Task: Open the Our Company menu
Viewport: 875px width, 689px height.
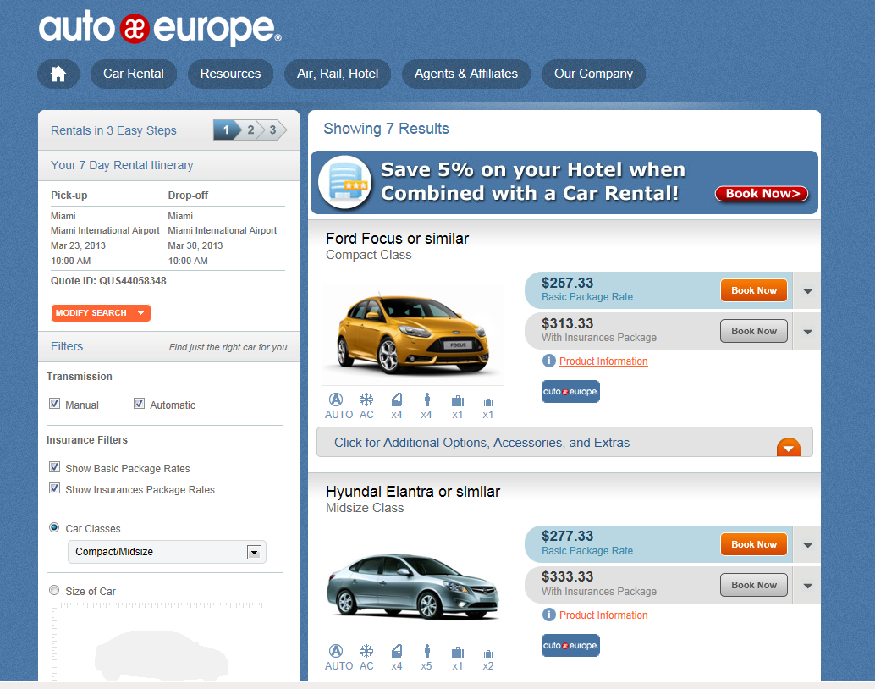Action: [x=593, y=74]
